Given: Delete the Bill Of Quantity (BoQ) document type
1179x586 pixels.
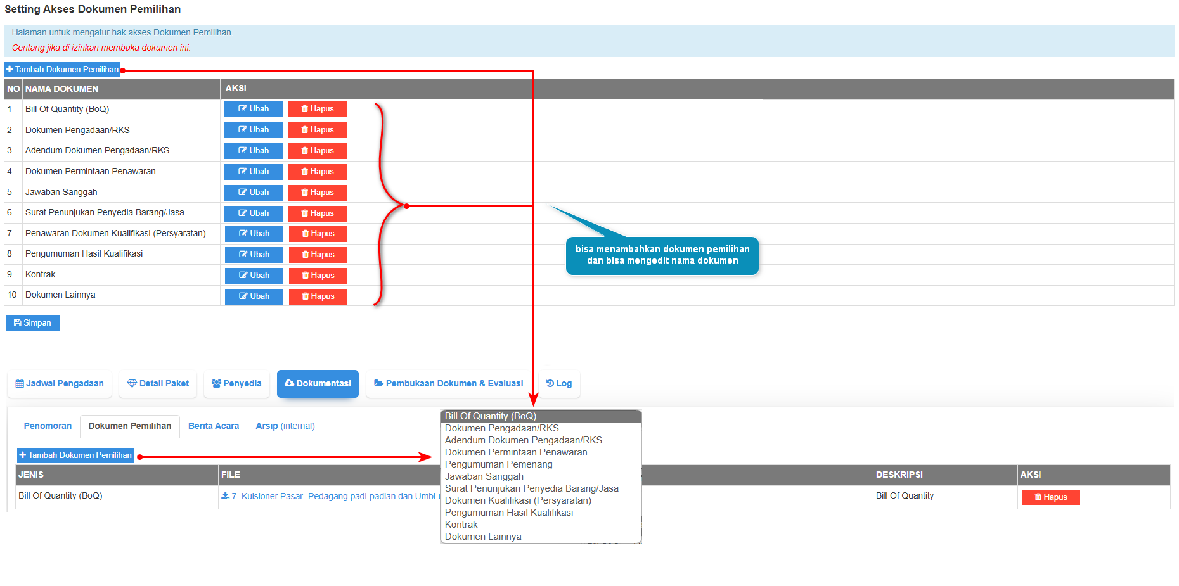Looking at the screenshot, I should [x=318, y=109].
